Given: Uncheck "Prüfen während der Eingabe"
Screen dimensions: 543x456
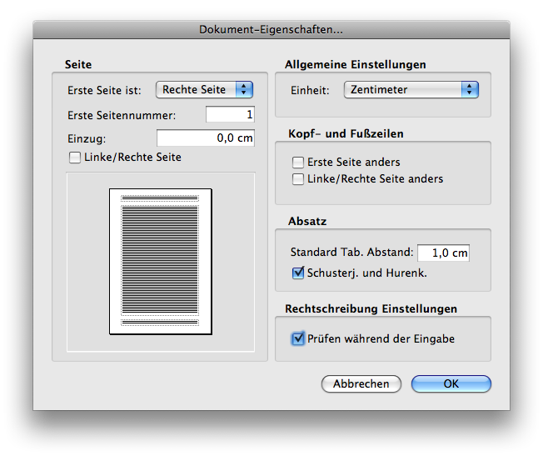Looking at the screenshot, I should (x=298, y=338).
